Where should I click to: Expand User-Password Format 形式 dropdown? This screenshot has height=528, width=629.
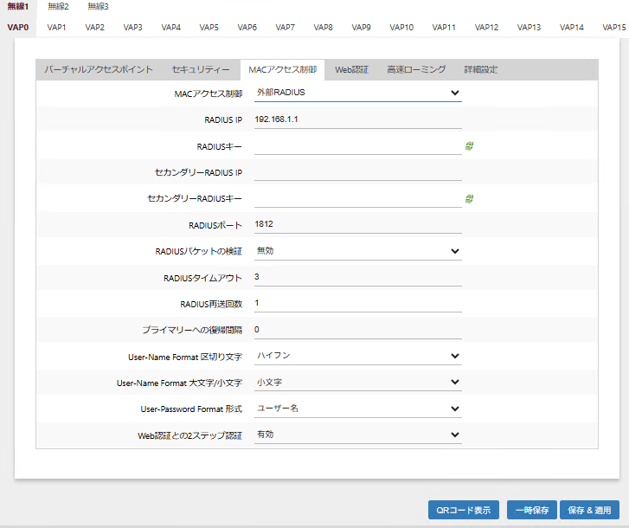pos(357,409)
